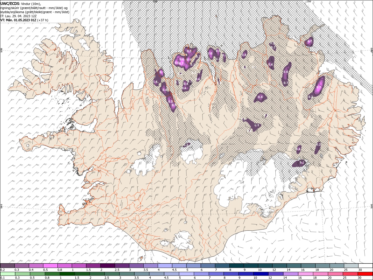The height and width of the screenshot is (280, 373).
Task: Pick the 14 violet rain legend swatch
Action: pyautogui.click(x=290, y=274)
